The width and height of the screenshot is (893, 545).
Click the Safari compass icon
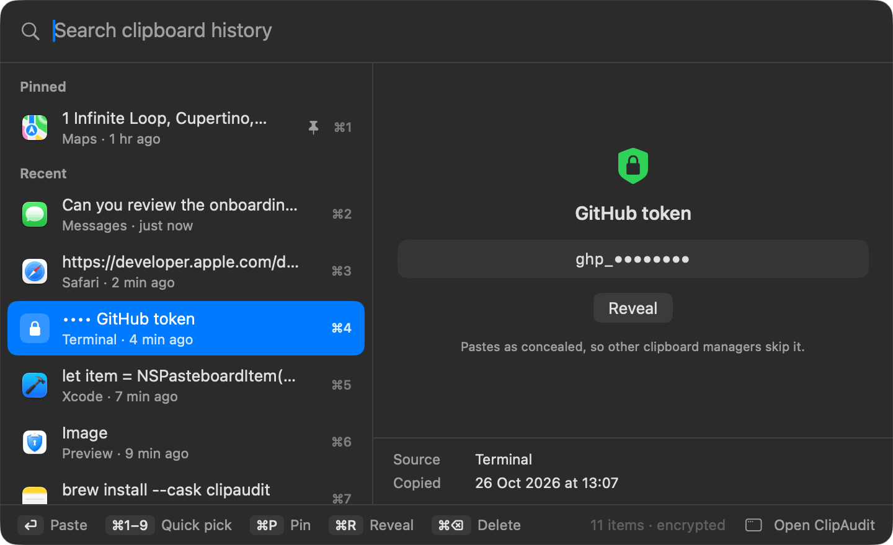[x=35, y=271]
